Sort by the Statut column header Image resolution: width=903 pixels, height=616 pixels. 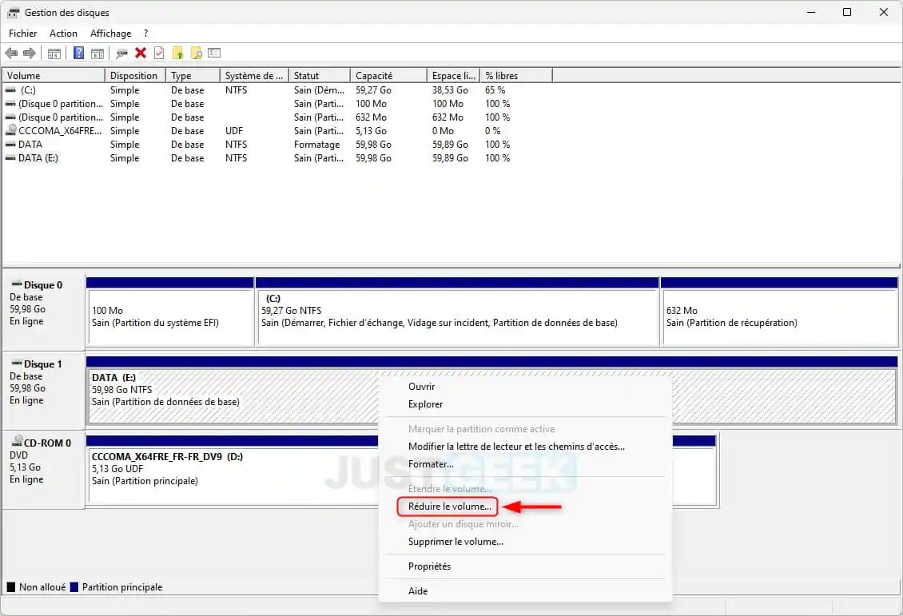point(320,75)
